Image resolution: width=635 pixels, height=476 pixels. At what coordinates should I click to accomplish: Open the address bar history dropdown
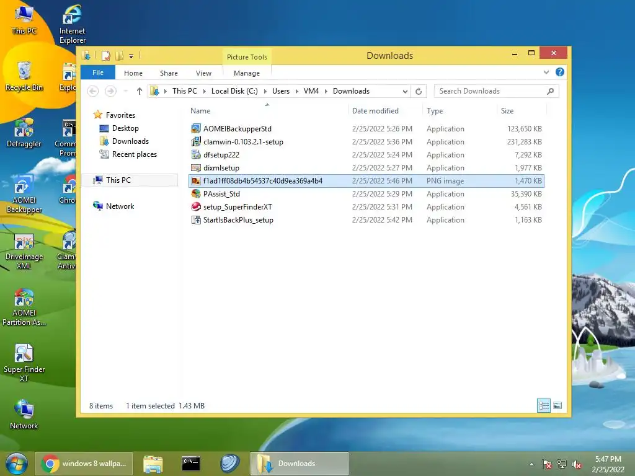[x=405, y=92]
